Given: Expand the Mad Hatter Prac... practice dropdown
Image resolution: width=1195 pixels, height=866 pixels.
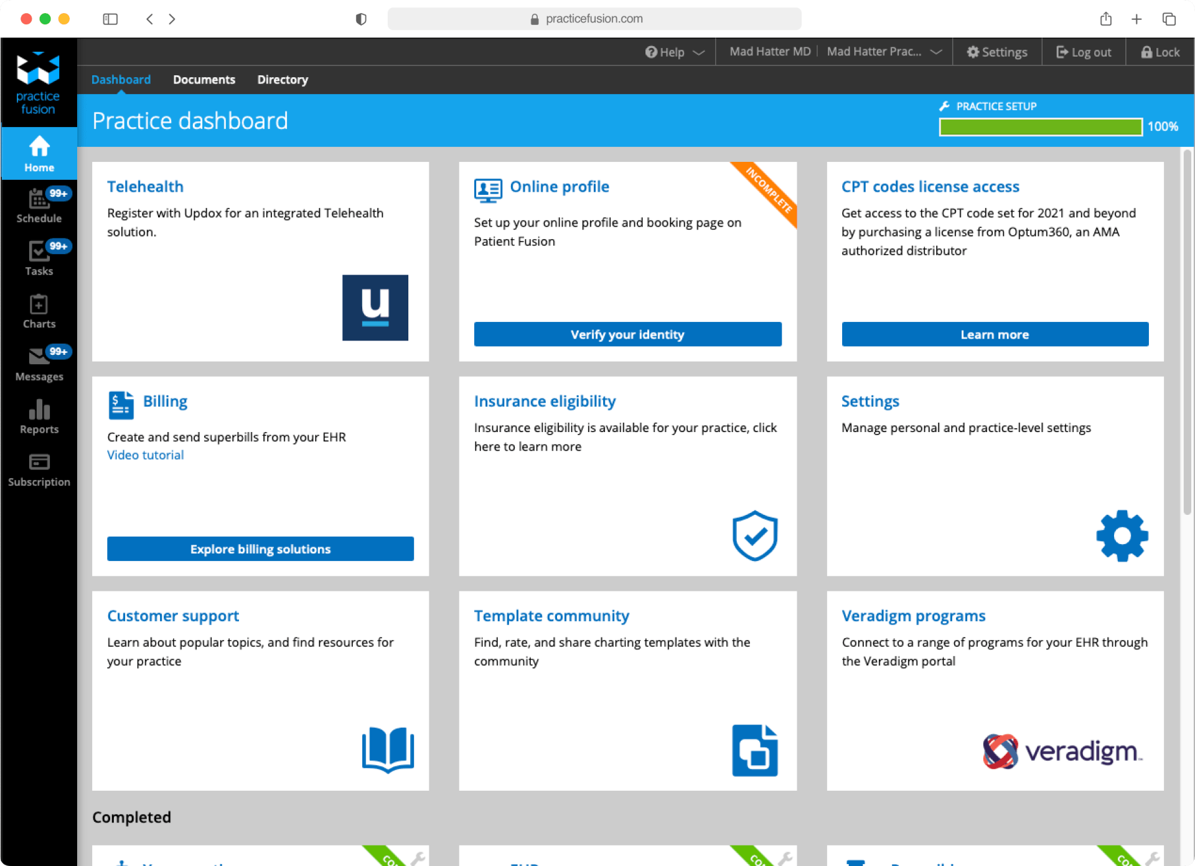Looking at the screenshot, I should (x=884, y=52).
